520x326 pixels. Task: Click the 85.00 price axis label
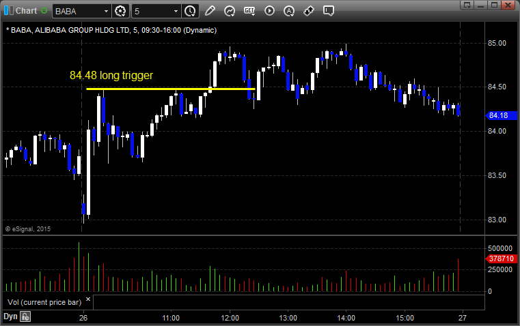coord(497,44)
